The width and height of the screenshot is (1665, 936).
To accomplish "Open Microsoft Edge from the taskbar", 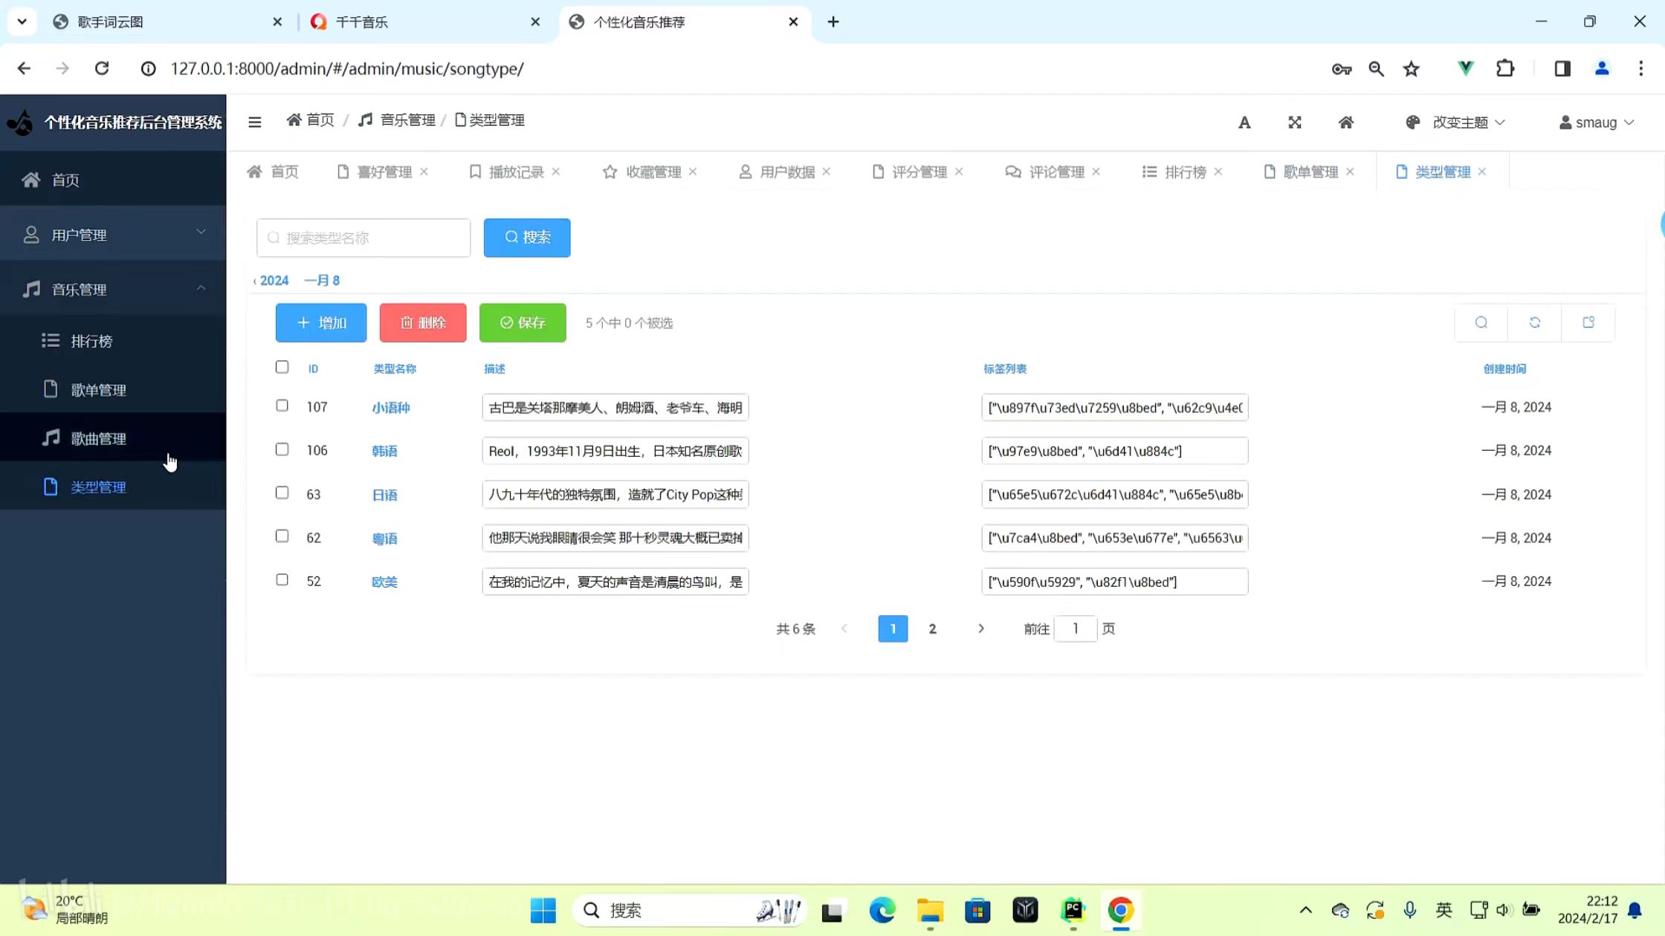I will tap(882, 910).
